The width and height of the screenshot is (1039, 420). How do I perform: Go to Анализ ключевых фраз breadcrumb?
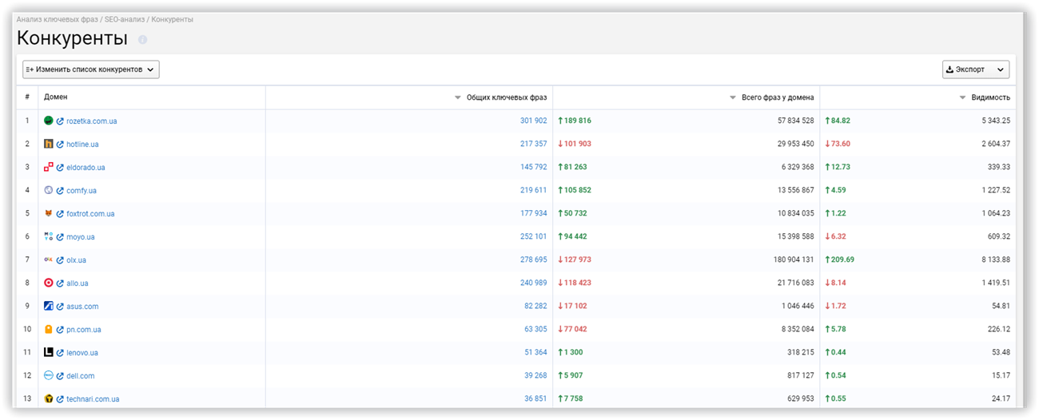(x=58, y=18)
